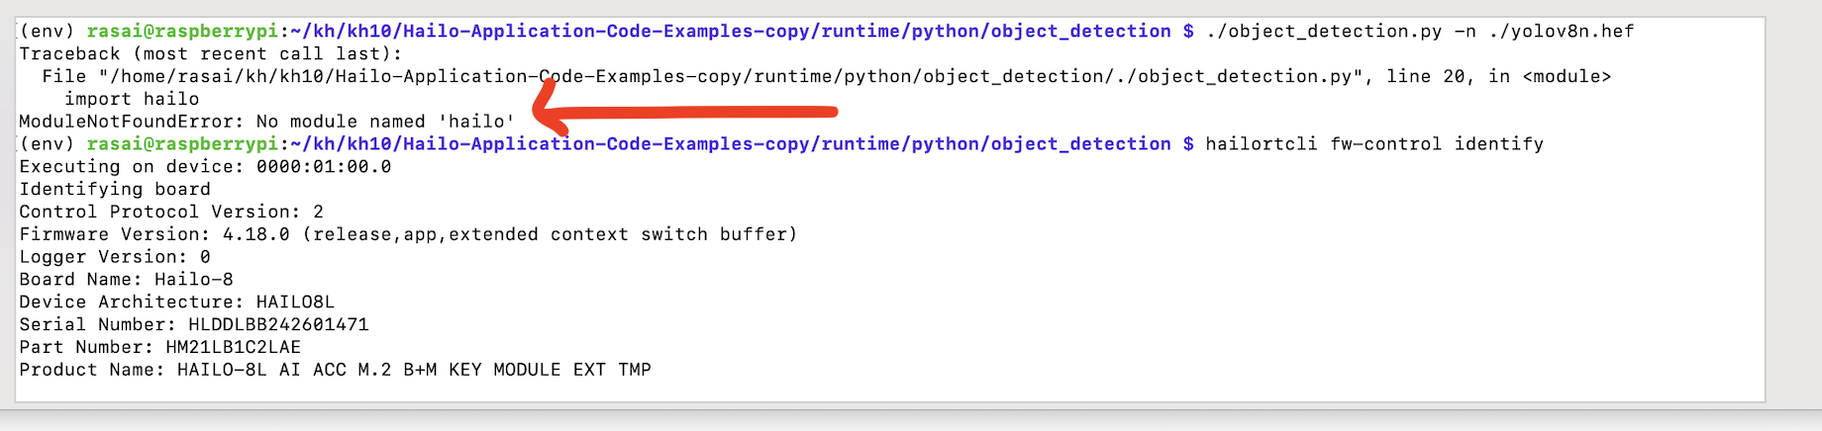
Task: Click the directory path in the second prompt
Action: (731, 144)
